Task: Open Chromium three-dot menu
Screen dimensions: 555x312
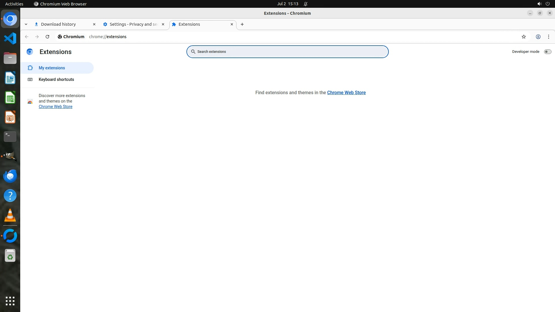Action: (x=549, y=37)
